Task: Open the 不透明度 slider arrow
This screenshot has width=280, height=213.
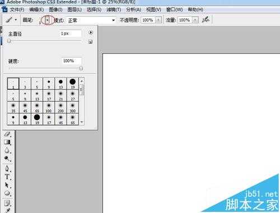Action: (x=158, y=20)
